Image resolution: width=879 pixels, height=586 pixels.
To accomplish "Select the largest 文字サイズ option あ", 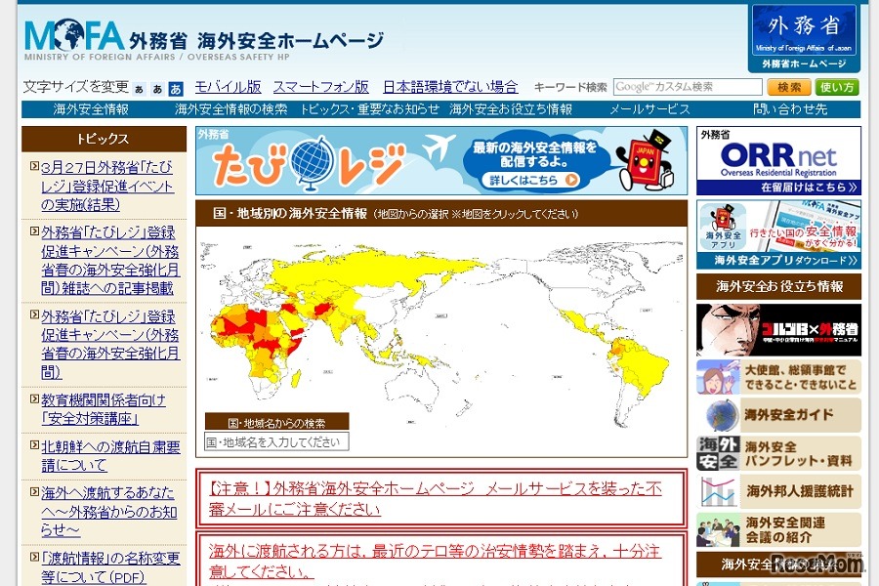I will pos(177,86).
